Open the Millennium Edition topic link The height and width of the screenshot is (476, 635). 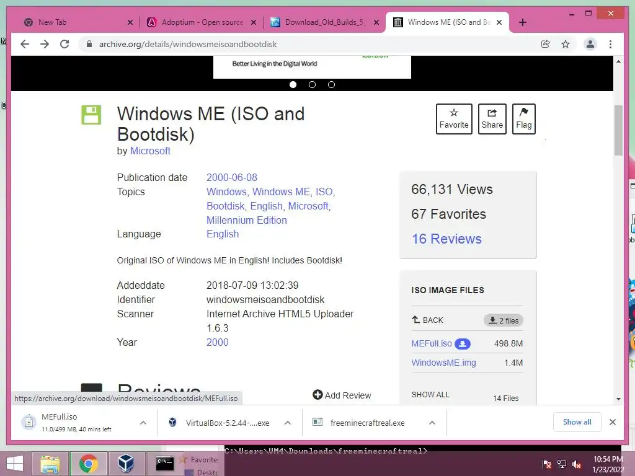247,220
